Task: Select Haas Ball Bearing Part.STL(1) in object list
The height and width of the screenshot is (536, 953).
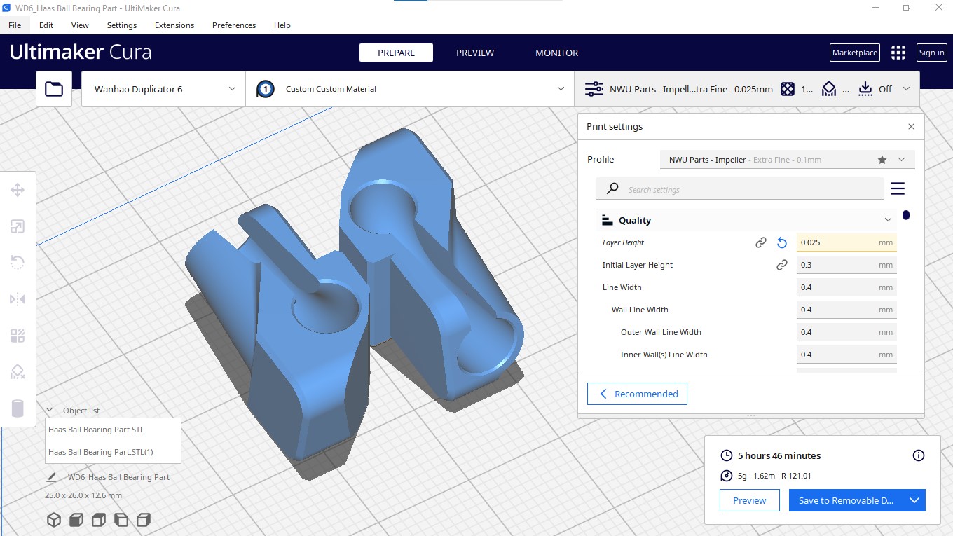Action: pyautogui.click(x=113, y=452)
